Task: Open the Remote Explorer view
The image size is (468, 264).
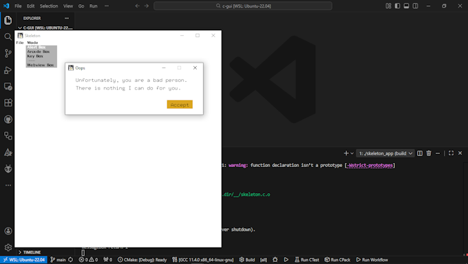Action: [8, 87]
